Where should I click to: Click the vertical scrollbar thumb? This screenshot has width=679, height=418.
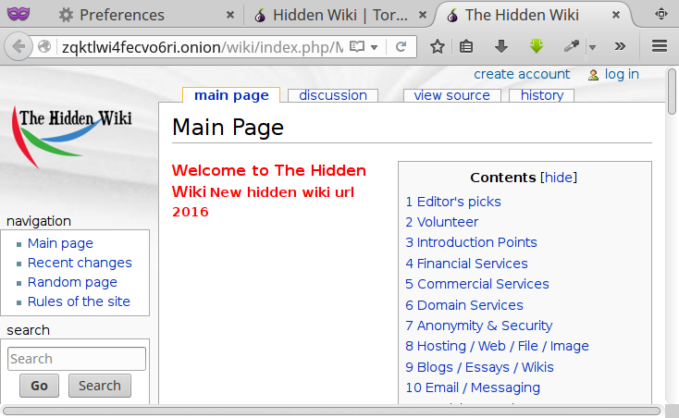pos(673,91)
